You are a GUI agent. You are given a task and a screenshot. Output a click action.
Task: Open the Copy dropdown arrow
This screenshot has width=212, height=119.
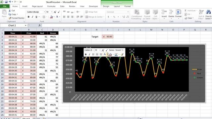click(17, 14)
